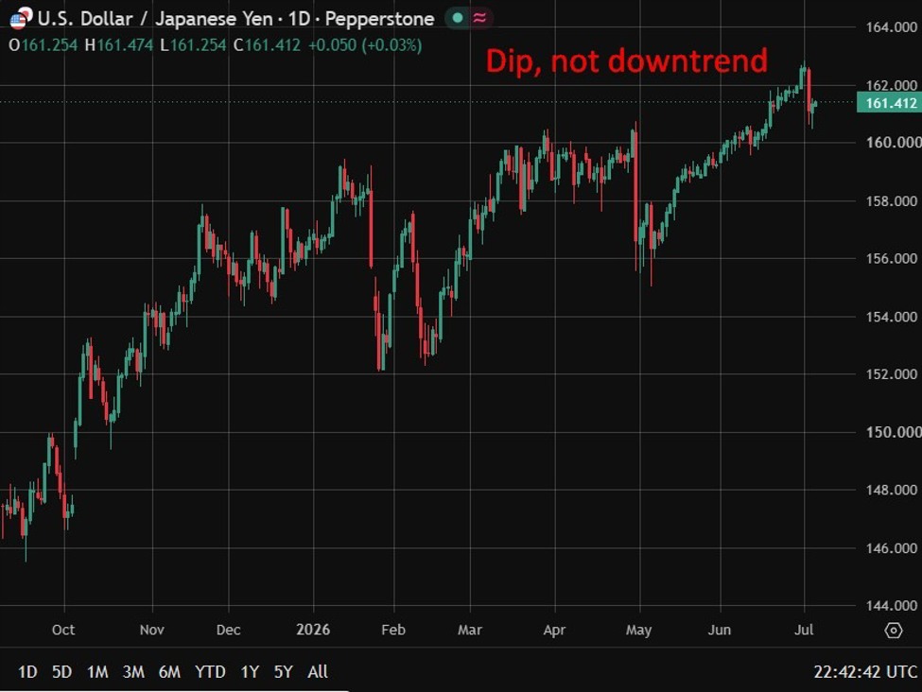
Task: Click the low value L161.254
Action: coord(193,45)
